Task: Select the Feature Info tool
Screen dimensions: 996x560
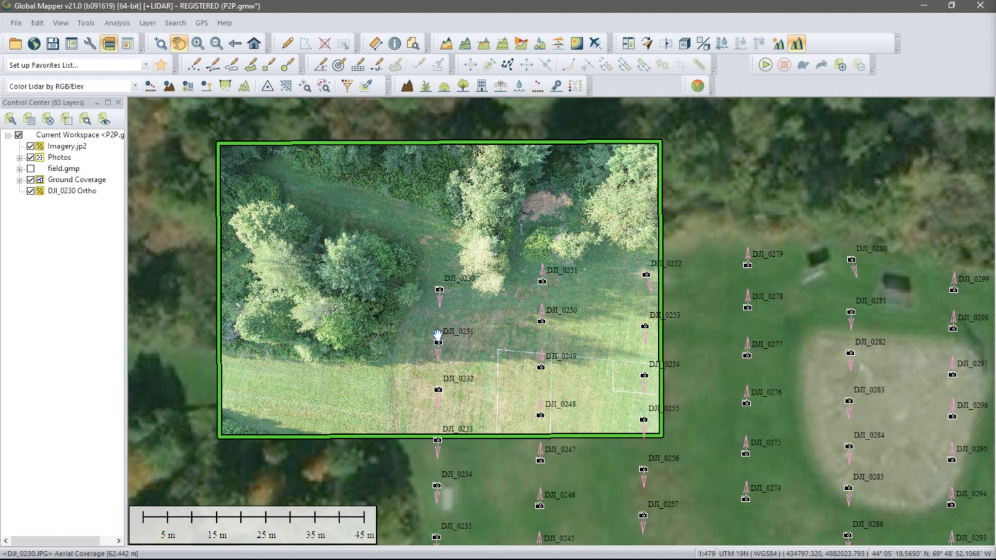Action: tap(395, 43)
